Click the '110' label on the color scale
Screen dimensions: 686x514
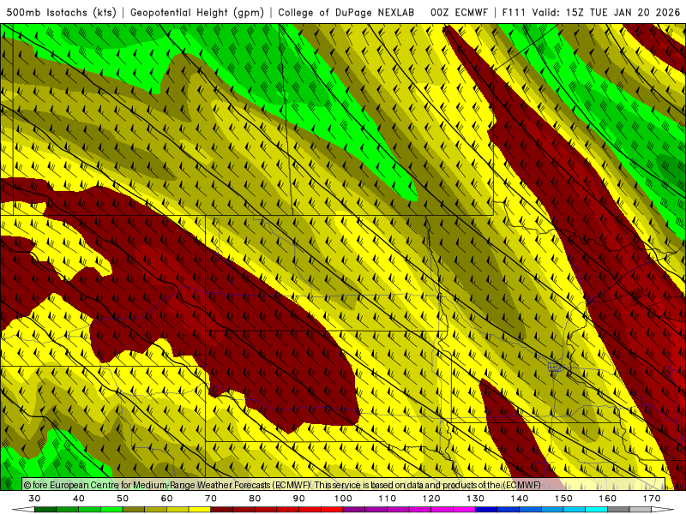tap(388, 499)
